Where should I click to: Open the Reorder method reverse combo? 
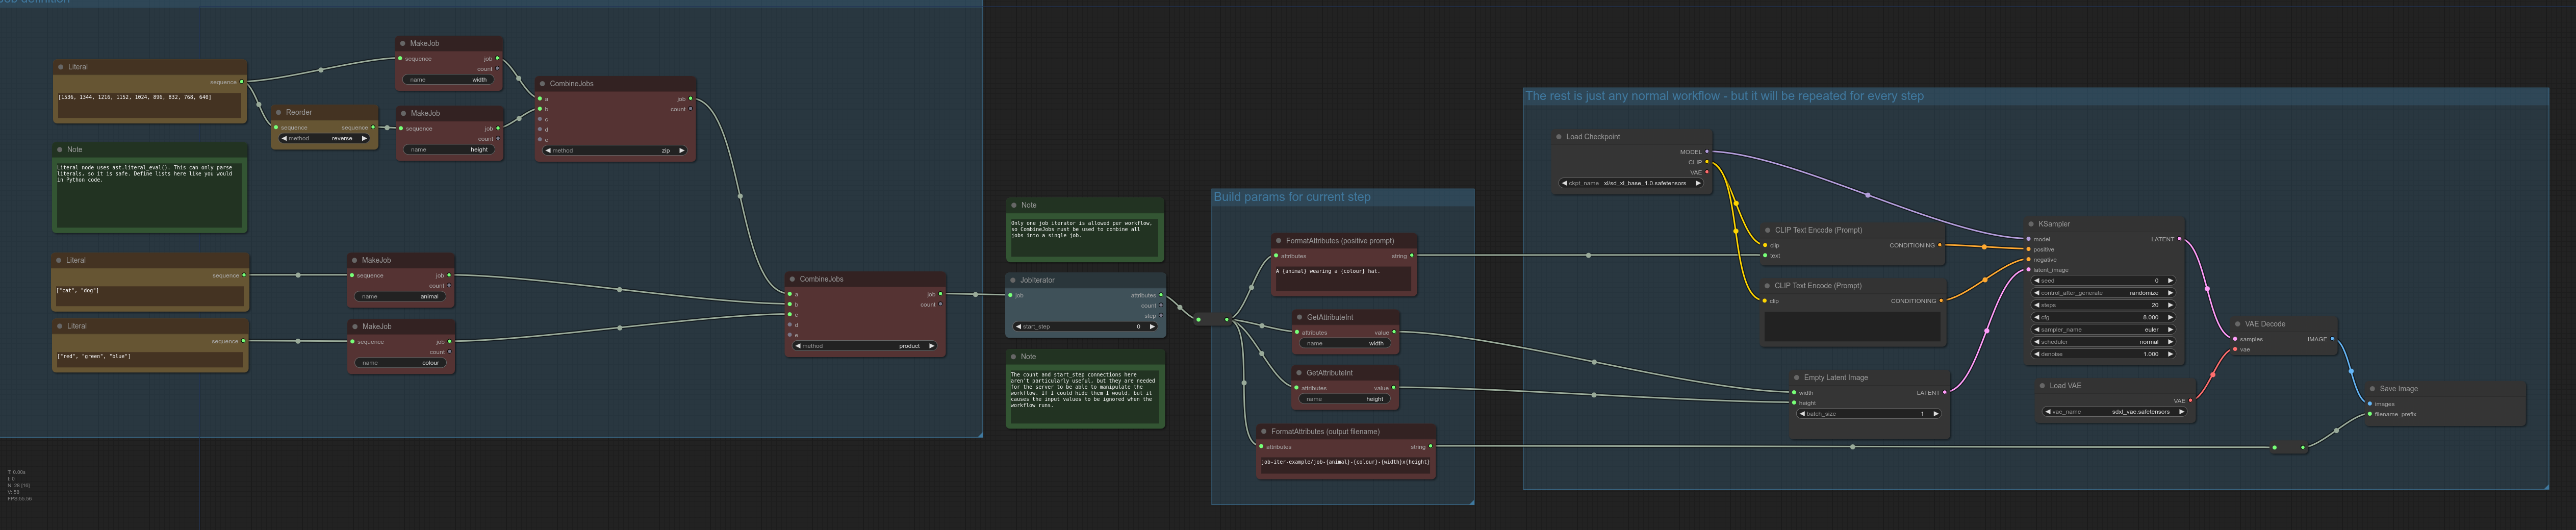coord(325,139)
